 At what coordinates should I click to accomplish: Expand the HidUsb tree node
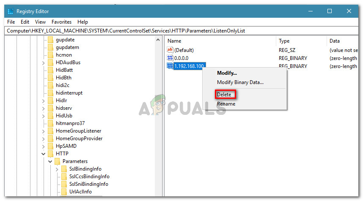point(43,116)
